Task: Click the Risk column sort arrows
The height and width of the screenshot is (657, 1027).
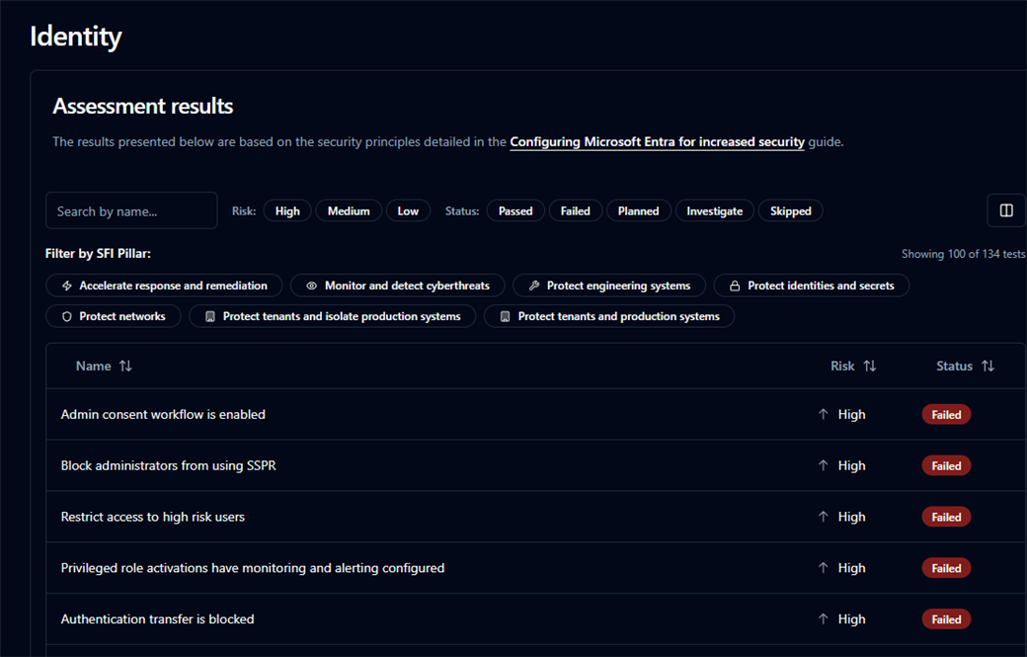Action: pyautogui.click(x=869, y=366)
